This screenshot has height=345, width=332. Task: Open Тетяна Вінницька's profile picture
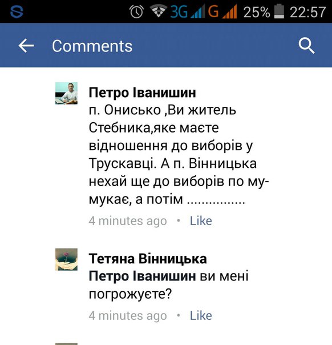(66, 259)
